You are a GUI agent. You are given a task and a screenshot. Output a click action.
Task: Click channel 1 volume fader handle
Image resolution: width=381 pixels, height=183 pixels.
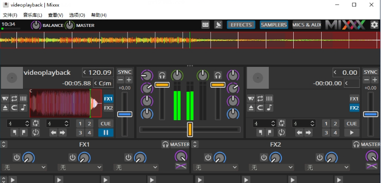(162, 85)
